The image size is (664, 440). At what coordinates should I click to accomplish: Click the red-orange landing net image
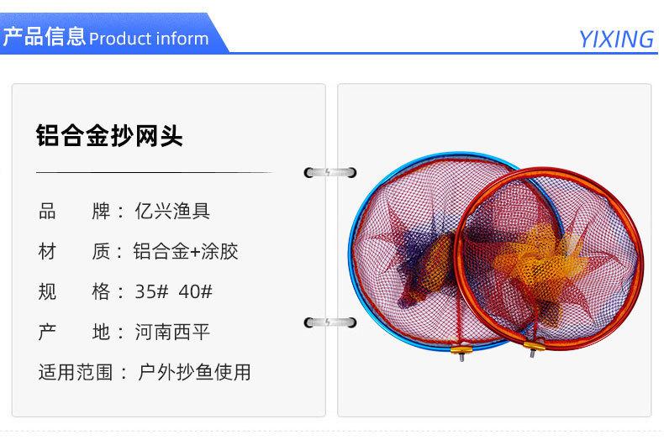tap(549, 259)
